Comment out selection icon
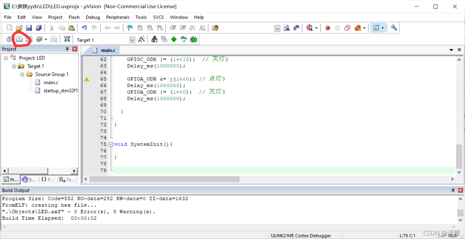465x239 pixels. pyautogui.click(x=193, y=28)
